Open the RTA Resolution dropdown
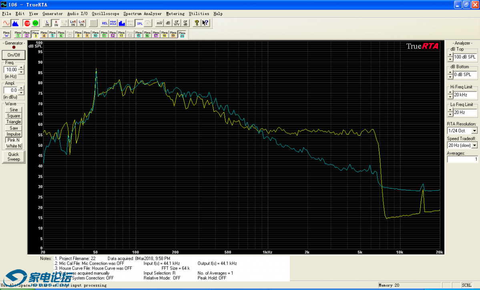Screen dimensions: 480x290 (474, 131)
